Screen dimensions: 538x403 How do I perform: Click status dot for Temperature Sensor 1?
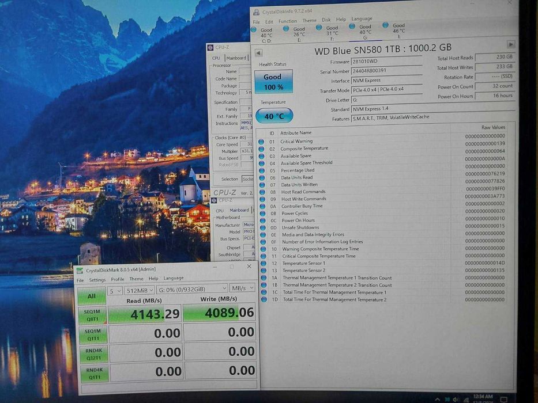click(264, 263)
